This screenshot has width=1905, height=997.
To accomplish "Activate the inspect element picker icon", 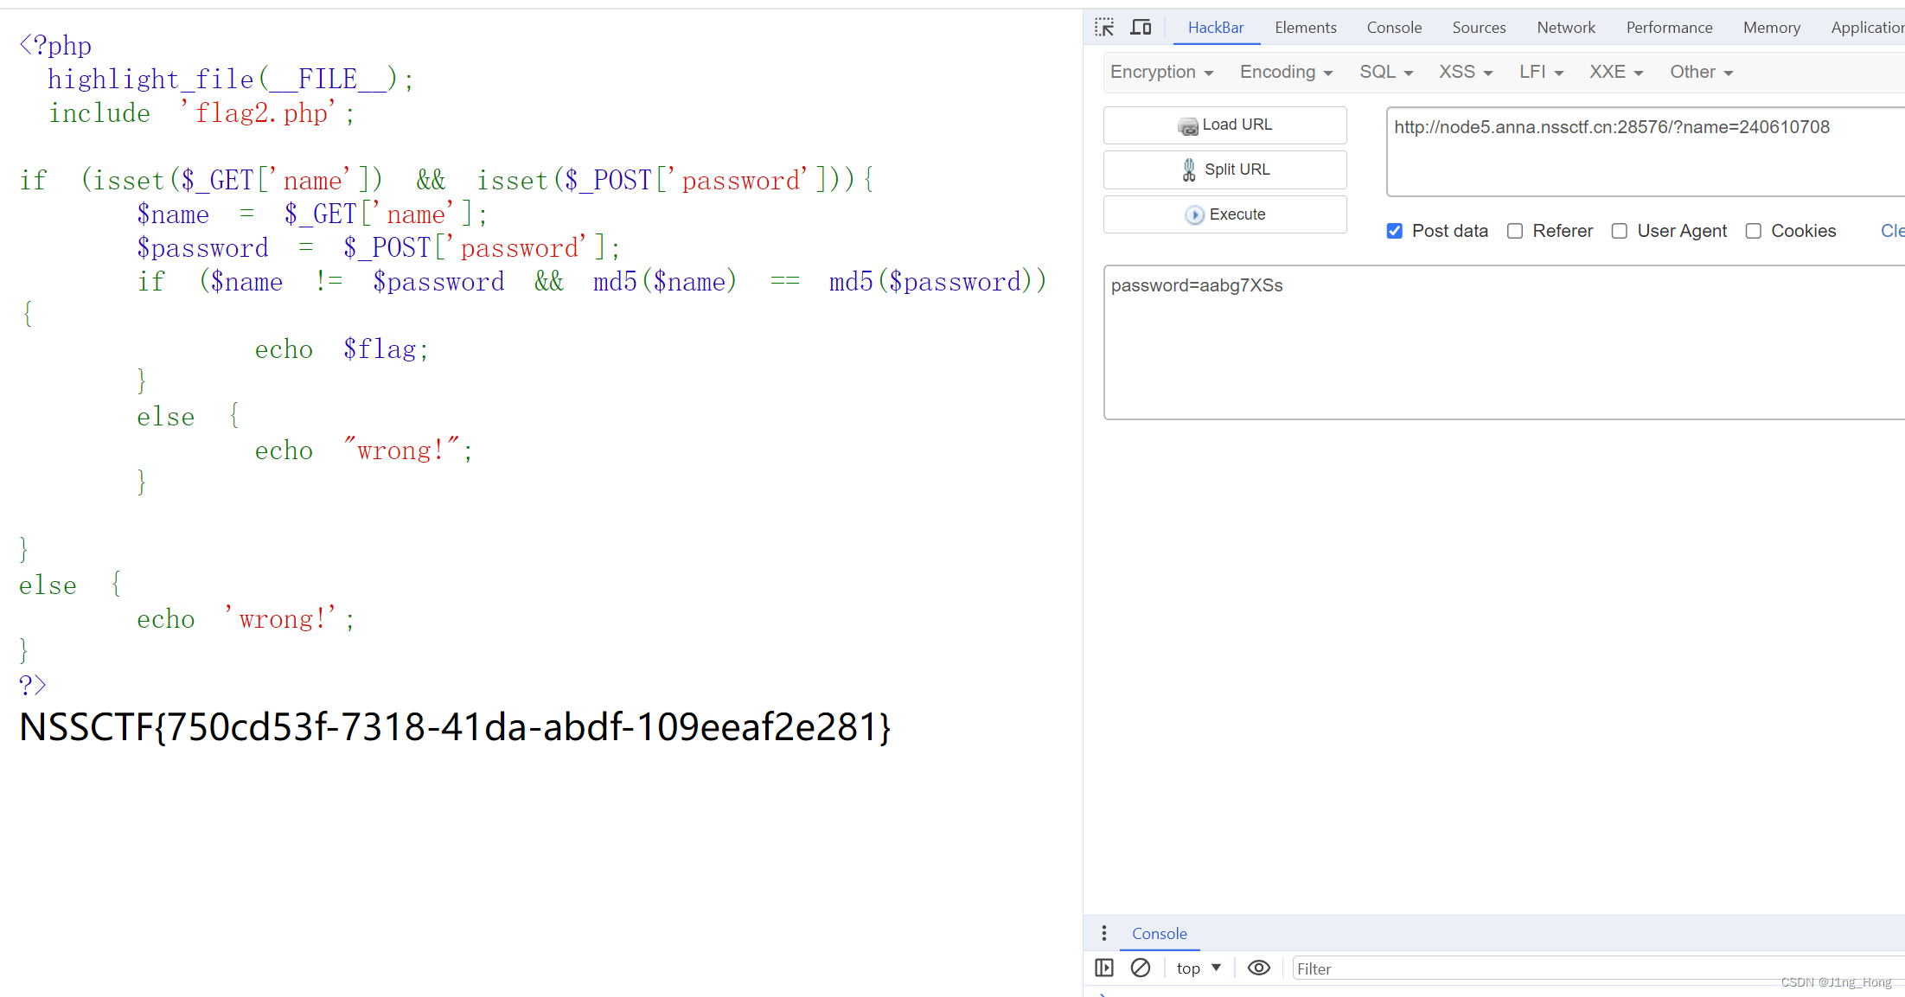I will [1104, 28].
